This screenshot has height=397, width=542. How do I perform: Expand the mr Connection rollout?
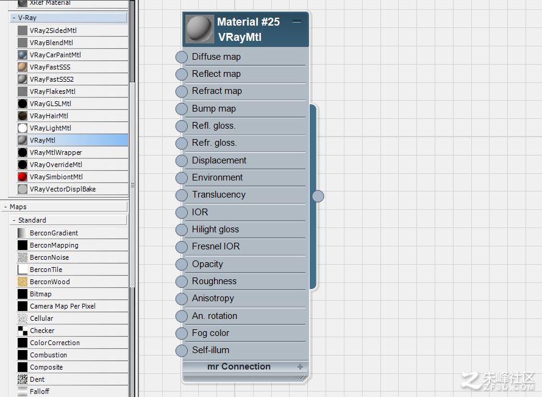300,367
